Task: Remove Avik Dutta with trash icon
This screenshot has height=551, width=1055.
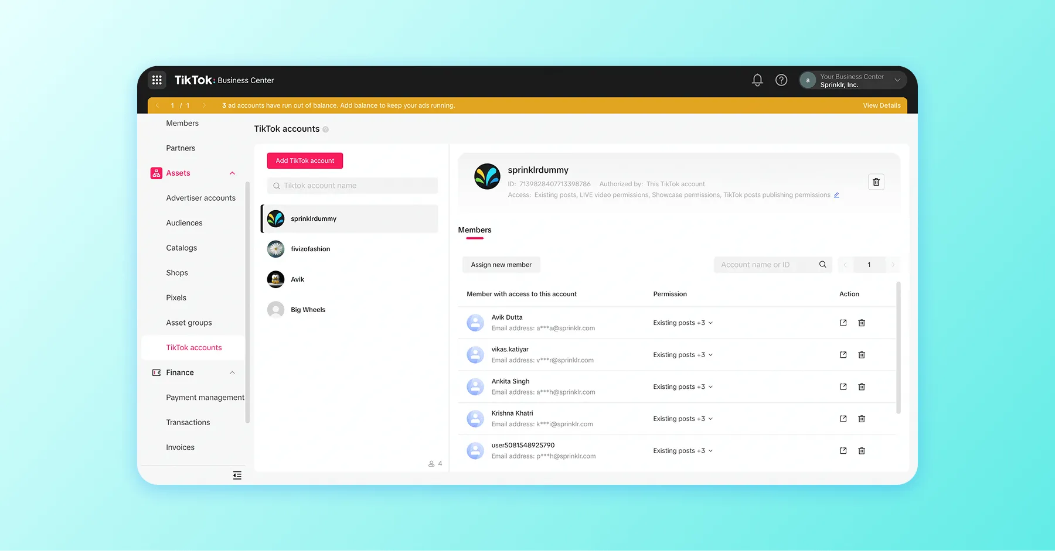Action: click(862, 323)
